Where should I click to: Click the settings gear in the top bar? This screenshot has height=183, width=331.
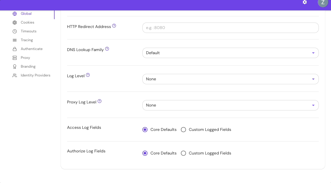point(304,2)
